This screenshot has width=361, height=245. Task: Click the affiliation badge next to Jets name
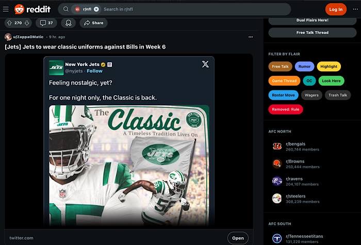(109, 64)
